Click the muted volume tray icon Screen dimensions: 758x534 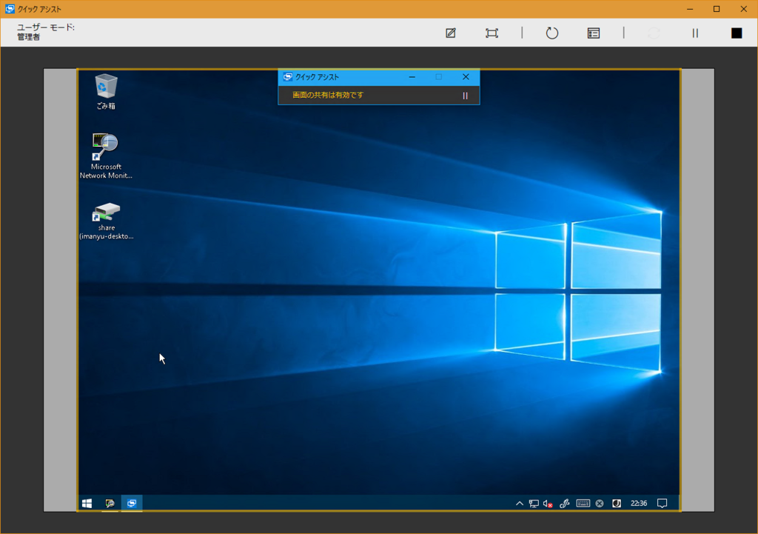pyautogui.click(x=548, y=504)
